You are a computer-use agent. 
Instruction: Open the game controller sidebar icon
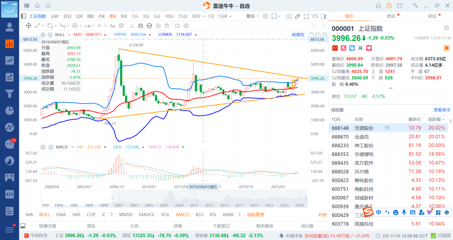pyautogui.click(x=10, y=178)
